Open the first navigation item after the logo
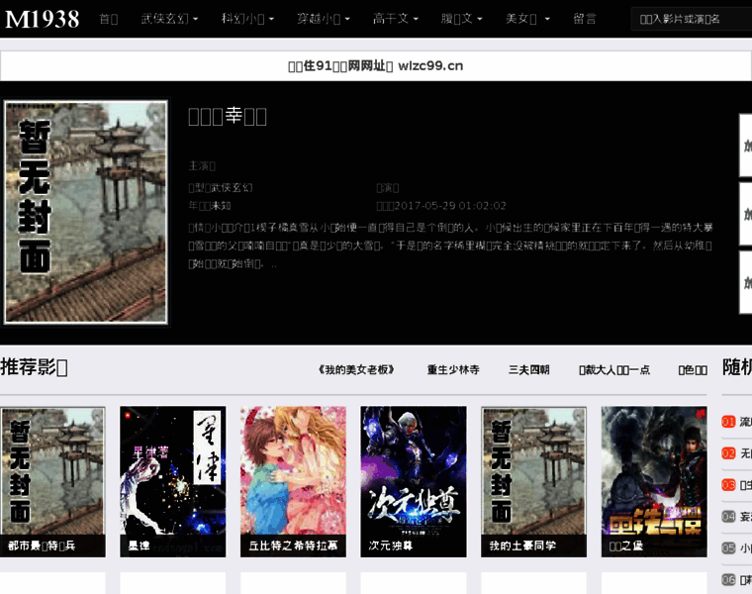 [108, 19]
